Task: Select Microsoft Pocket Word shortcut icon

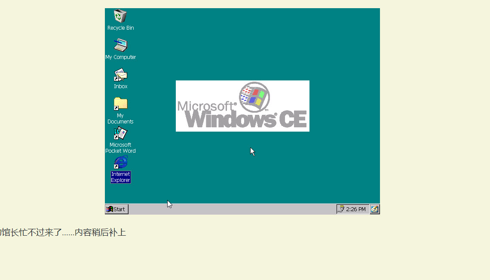Action: coord(121,133)
